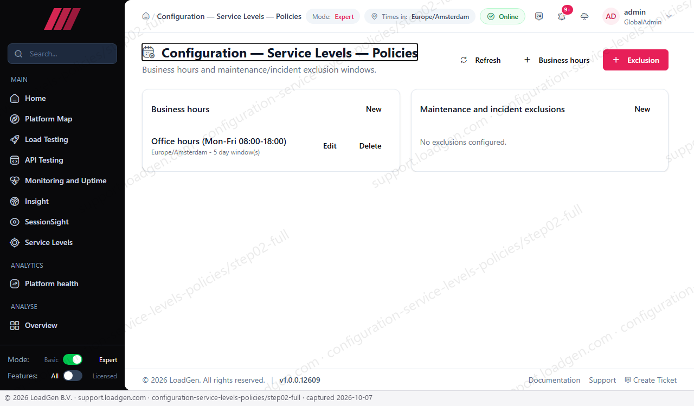Image resolution: width=694 pixels, height=406 pixels.
Task: Delete the Office hours entry
Action: (x=370, y=146)
